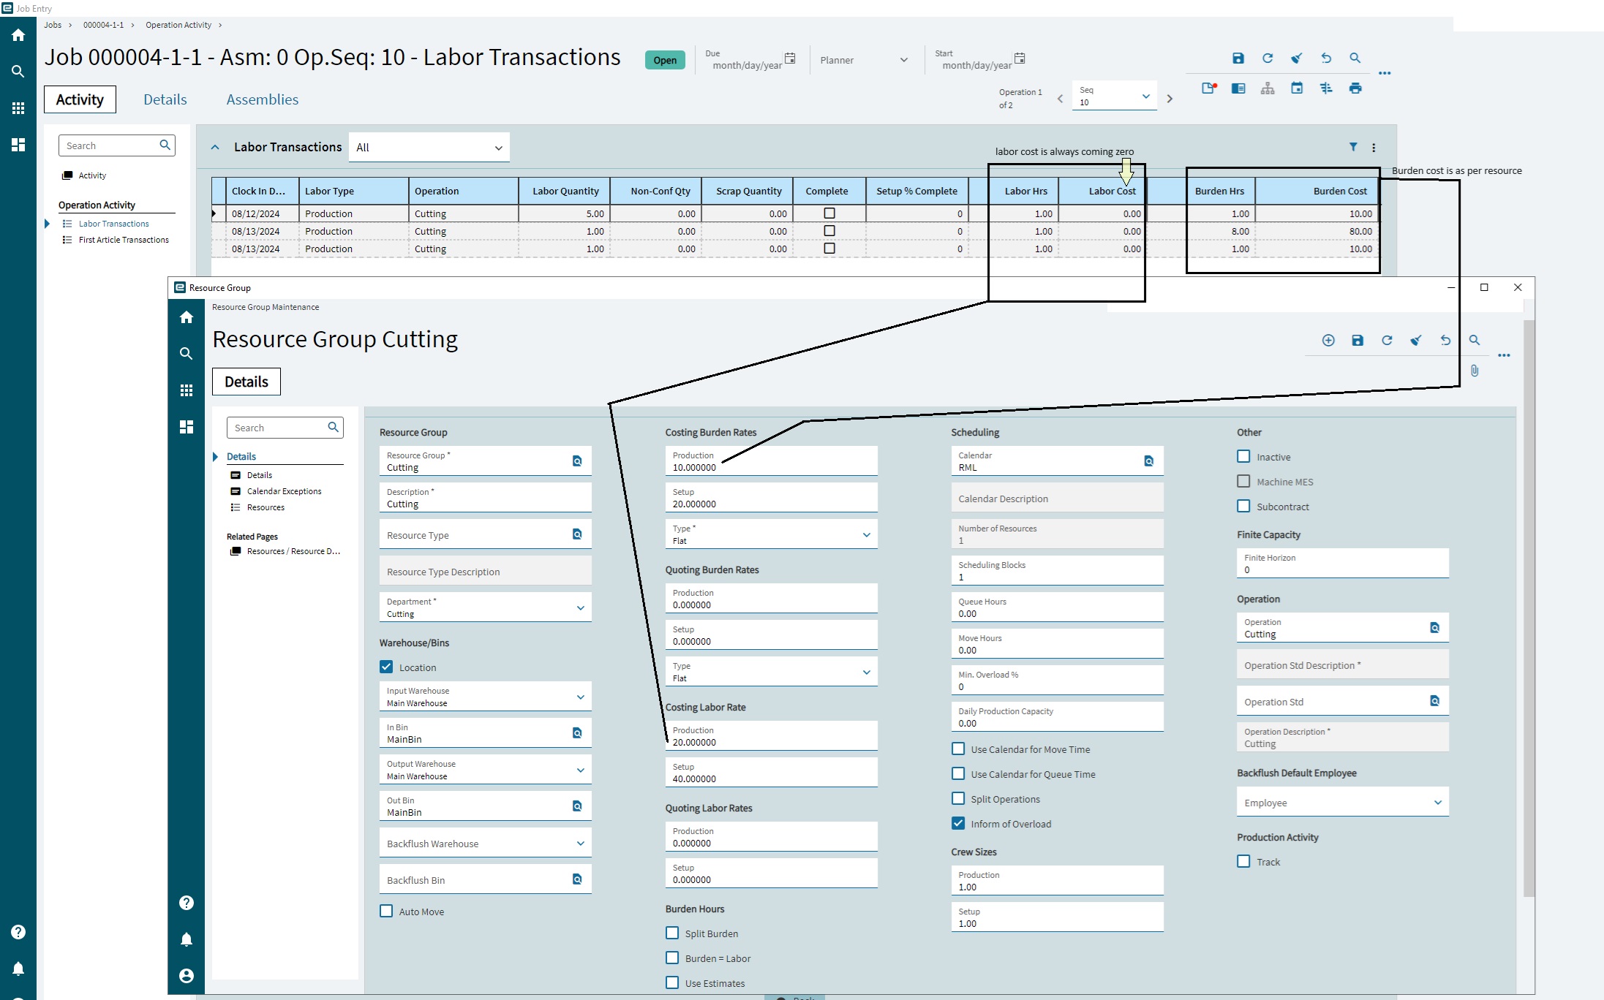The image size is (1604, 1000).
Task: Enable Burden = Labor checkbox
Action: pyautogui.click(x=672, y=958)
